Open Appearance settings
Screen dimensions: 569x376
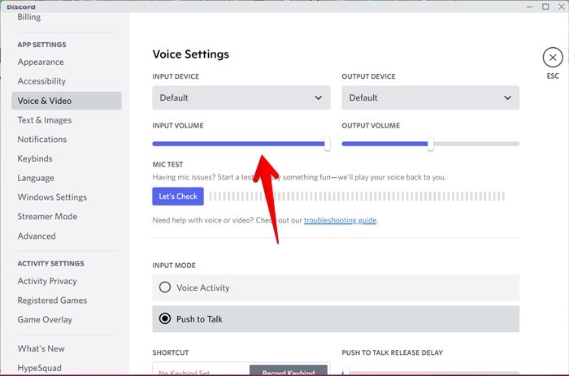pyautogui.click(x=41, y=62)
